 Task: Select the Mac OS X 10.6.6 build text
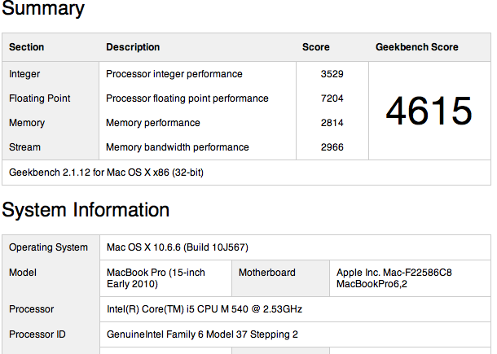coord(178,247)
